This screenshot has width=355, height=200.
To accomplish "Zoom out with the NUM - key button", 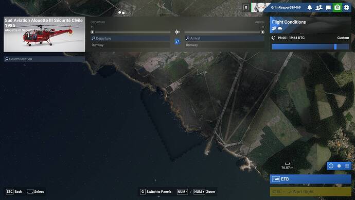I will click(x=182, y=192).
